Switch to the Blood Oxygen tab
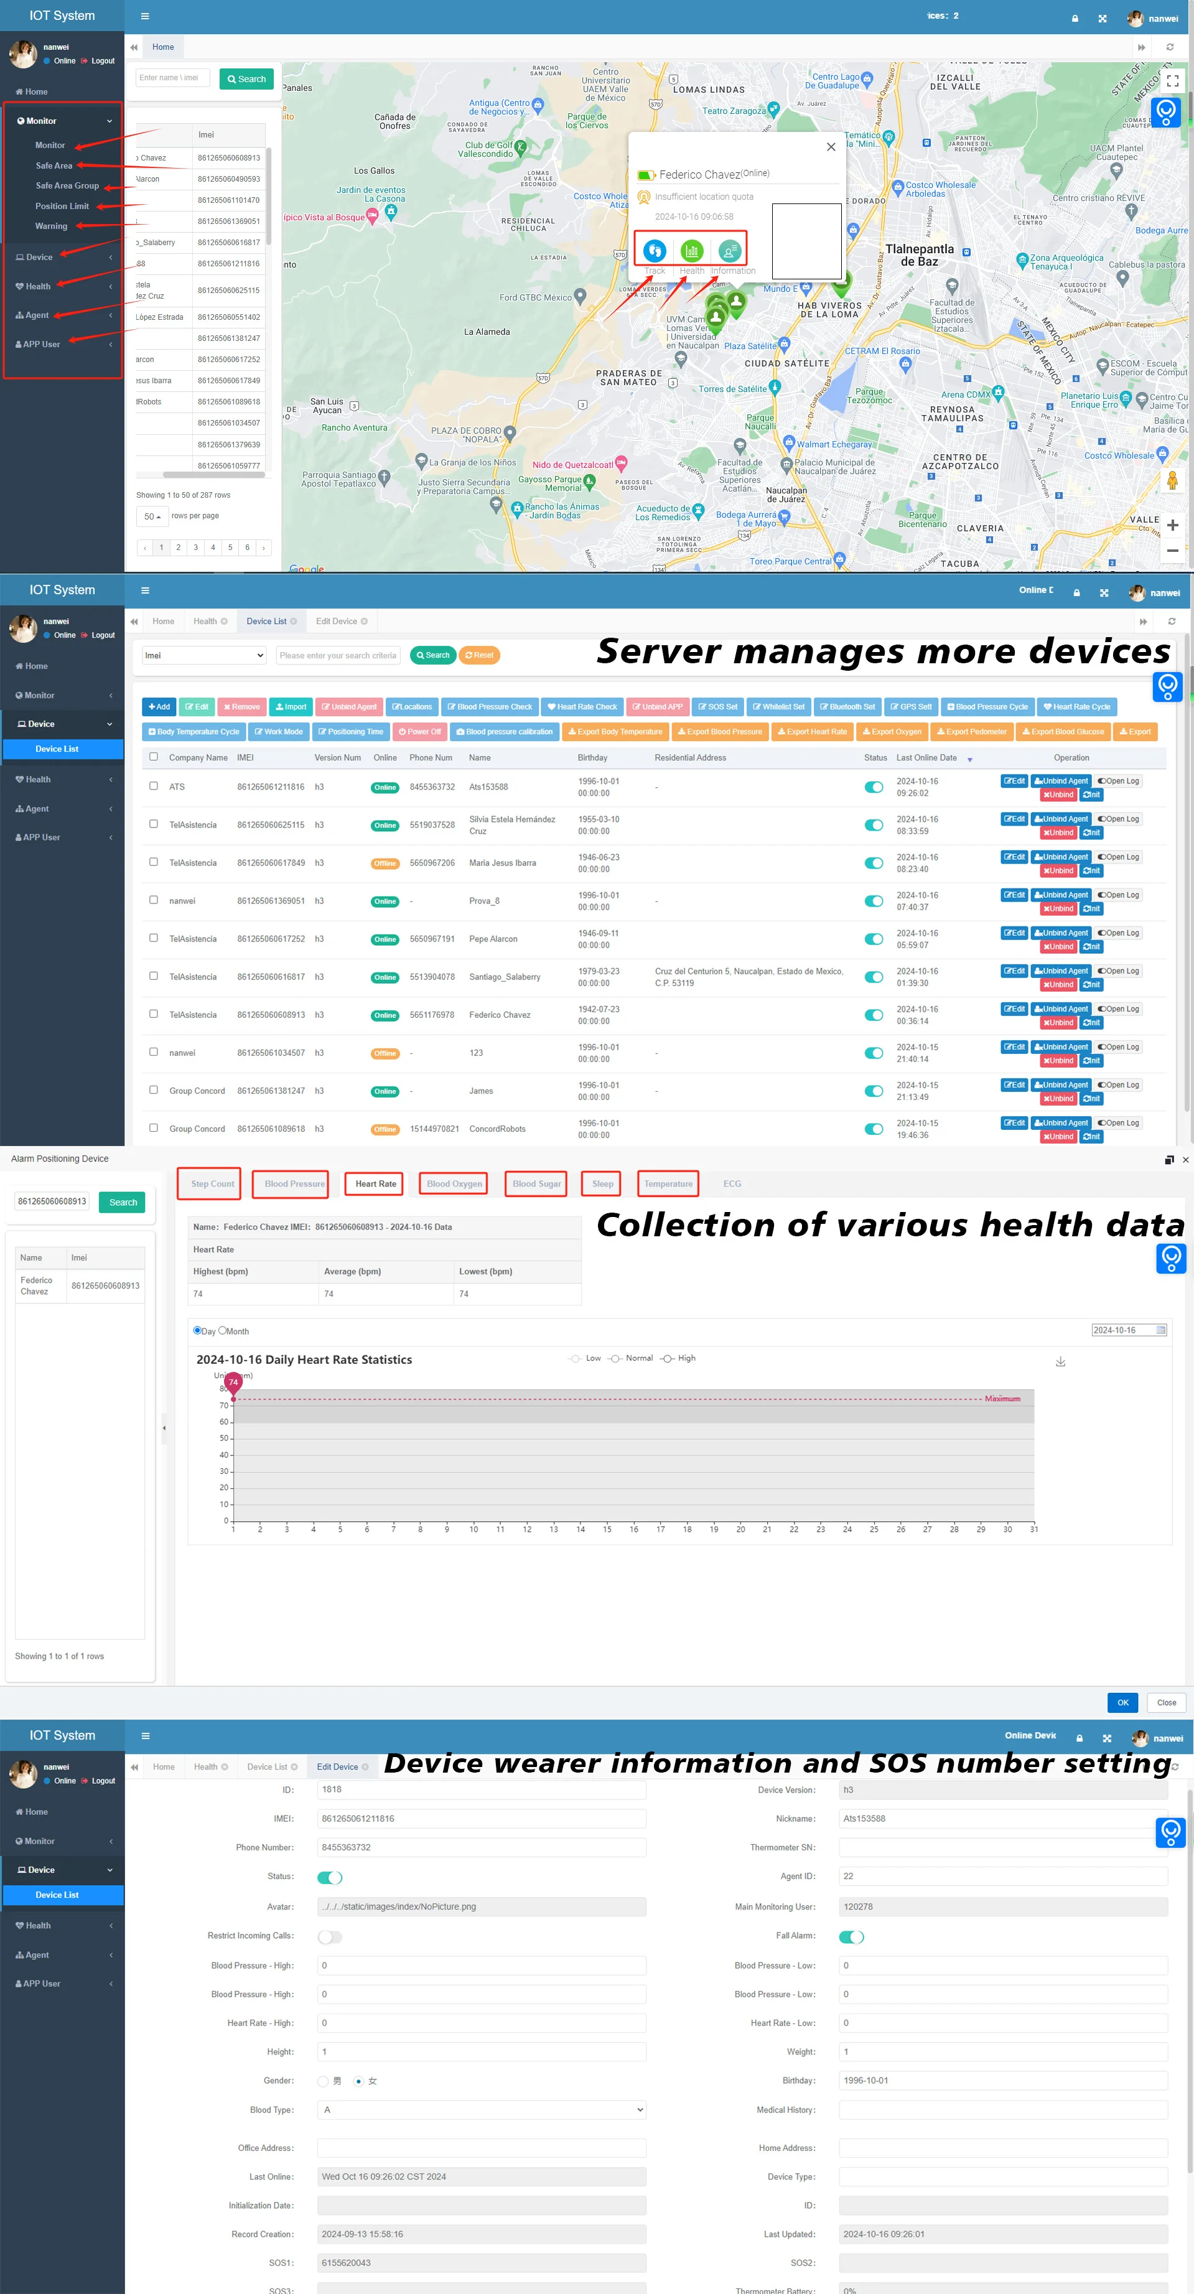This screenshot has width=1194, height=2294. (454, 1183)
